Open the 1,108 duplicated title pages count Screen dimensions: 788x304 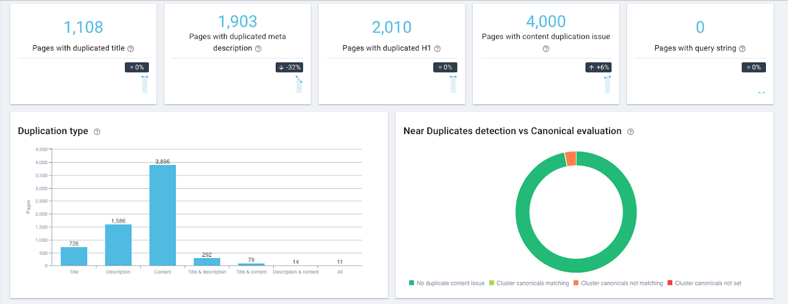pyautogui.click(x=83, y=27)
